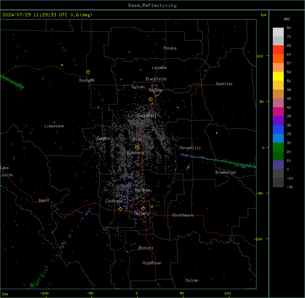Viewport: 305px width, 298px height.
Task: Click the yellow diamond marker south of RedDeer
Action: click(151, 99)
